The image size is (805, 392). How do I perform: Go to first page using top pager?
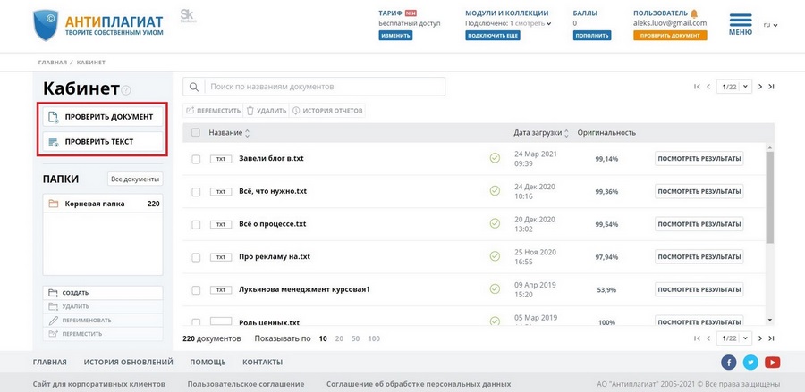697,87
